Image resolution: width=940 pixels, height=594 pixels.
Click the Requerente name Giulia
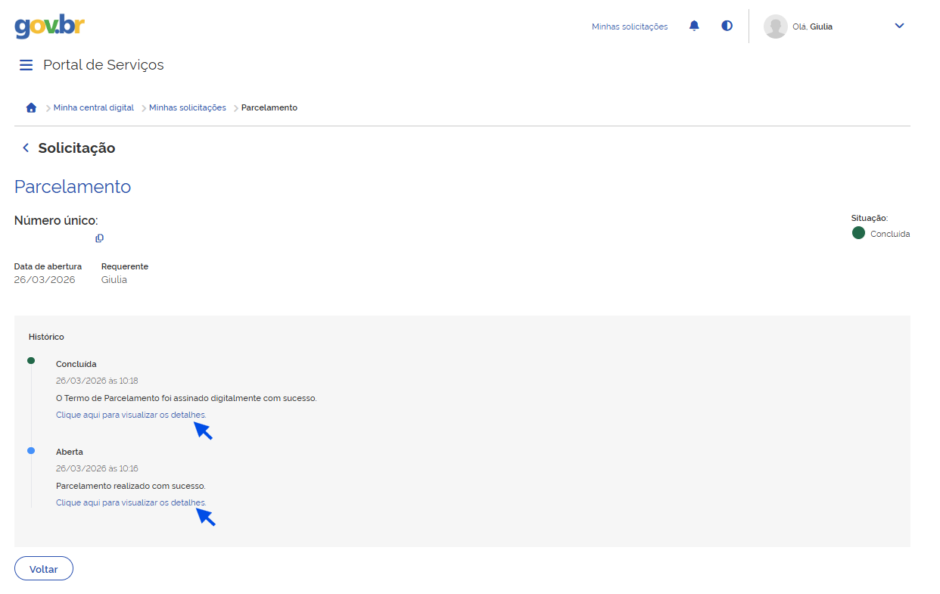pos(114,280)
